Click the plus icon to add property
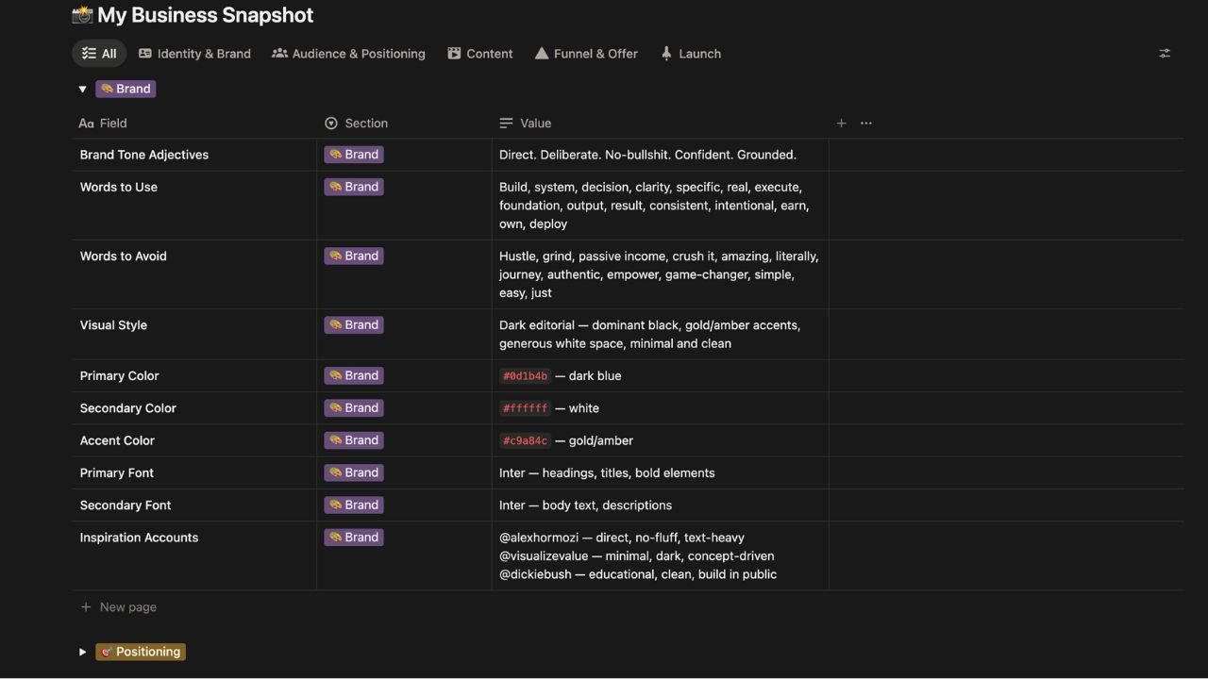Viewport: 1208px width, 679px height. (841, 123)
